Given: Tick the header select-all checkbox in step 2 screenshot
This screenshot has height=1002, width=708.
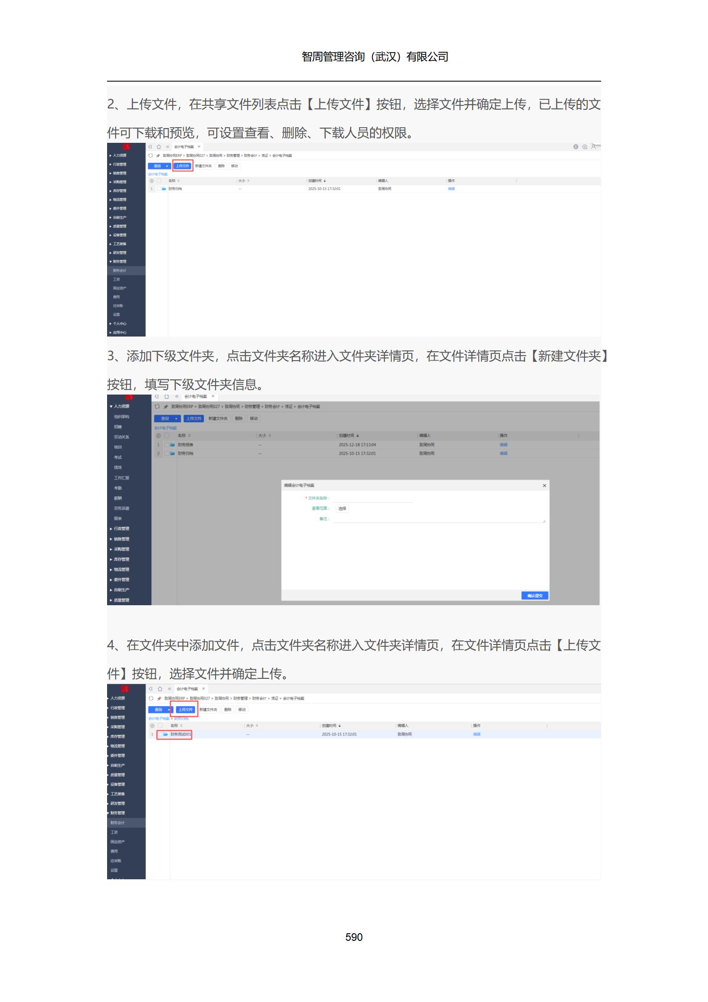Looking at the screenshot, I should [x=158, y=181].
